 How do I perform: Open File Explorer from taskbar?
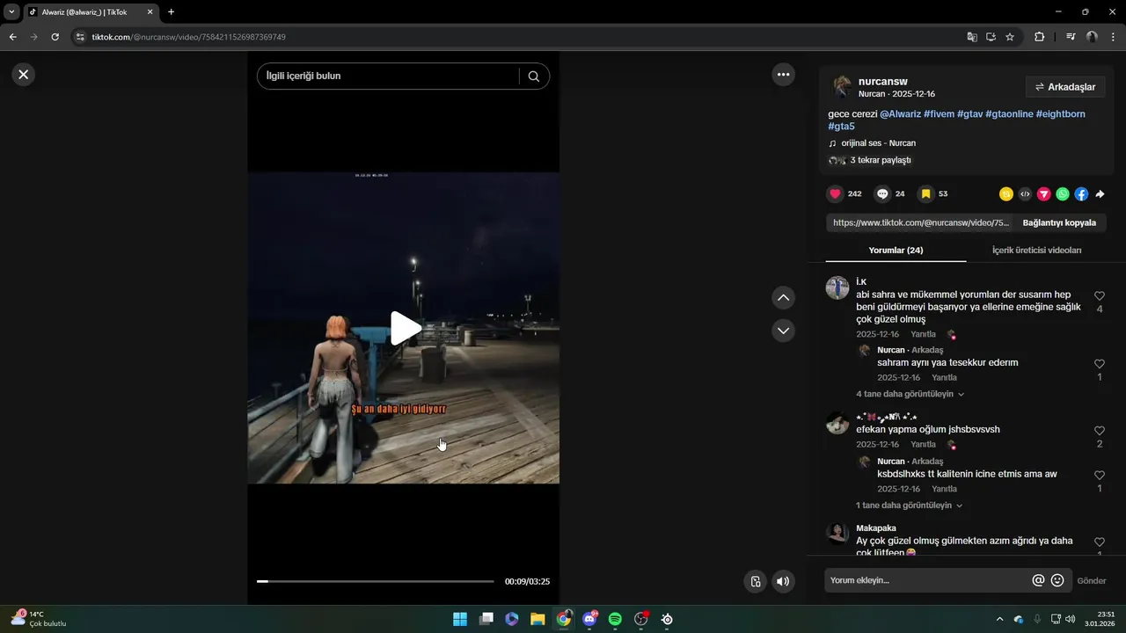(537, 620)
